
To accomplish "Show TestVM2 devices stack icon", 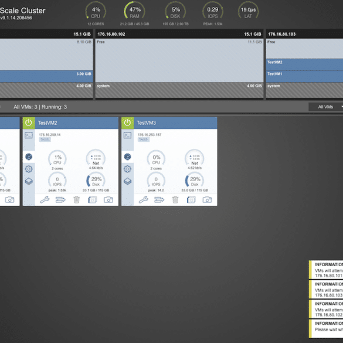I will [x=29, y=181].
